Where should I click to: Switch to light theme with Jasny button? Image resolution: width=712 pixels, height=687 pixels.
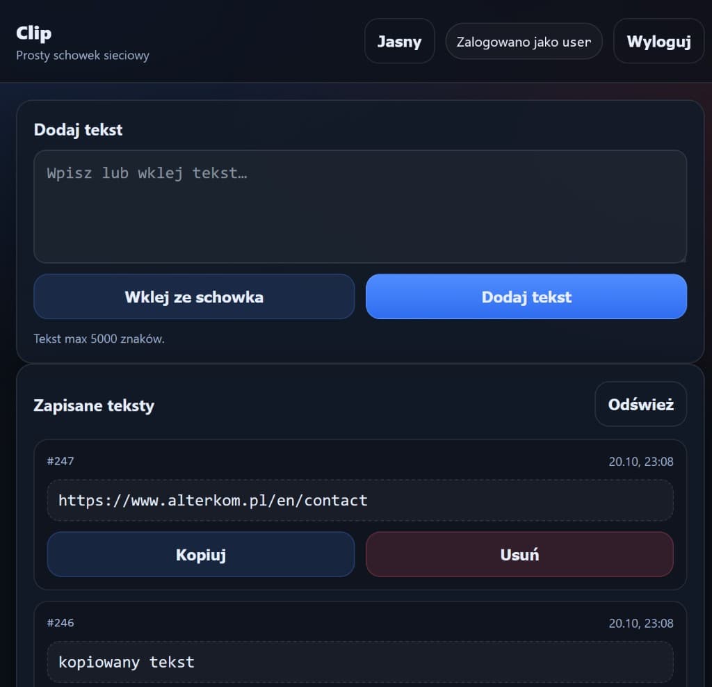pyautogui.click(x=399, y=41)
